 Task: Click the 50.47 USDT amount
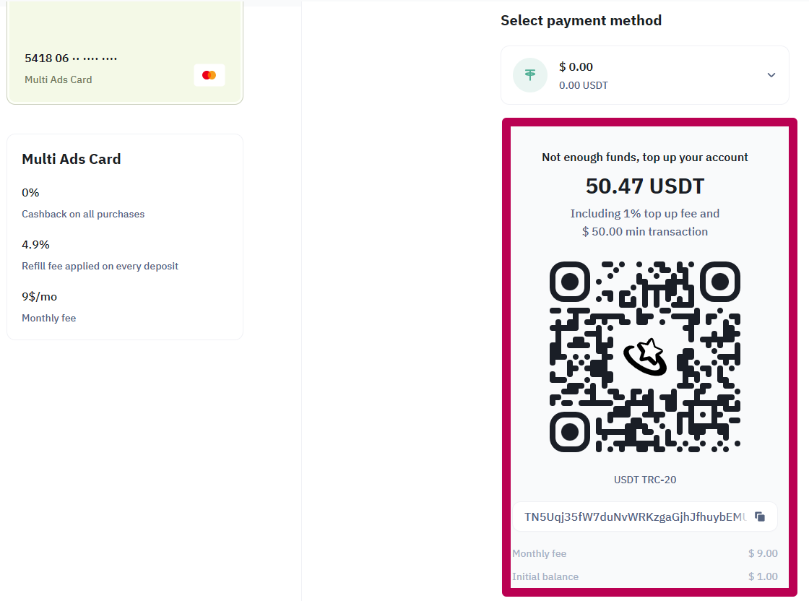[x=645, y=186]
